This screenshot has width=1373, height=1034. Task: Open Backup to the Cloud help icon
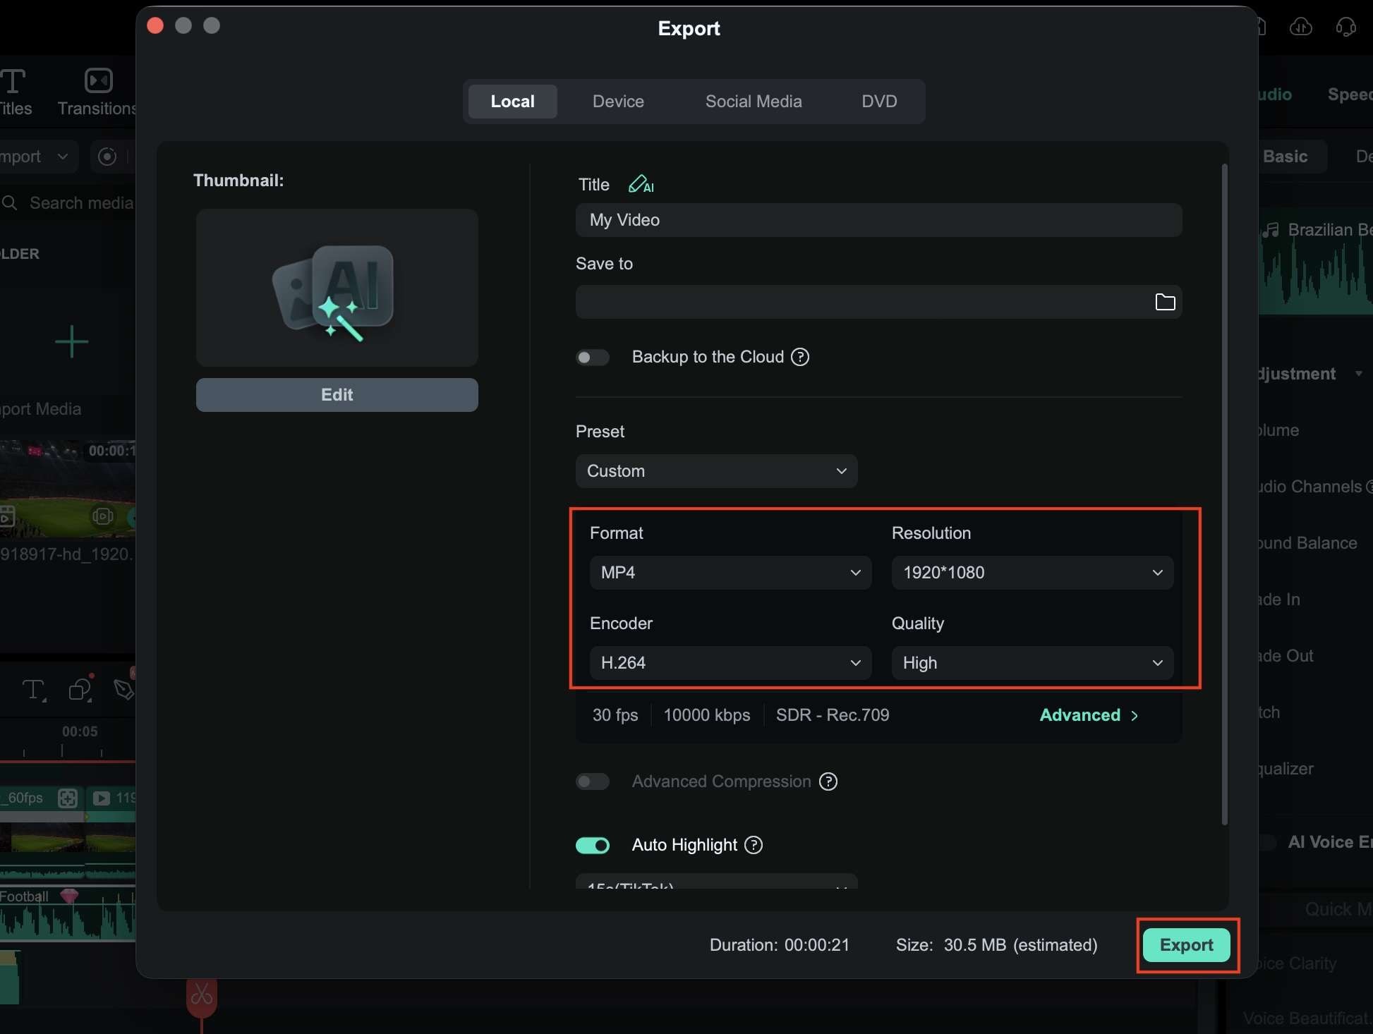800,357
